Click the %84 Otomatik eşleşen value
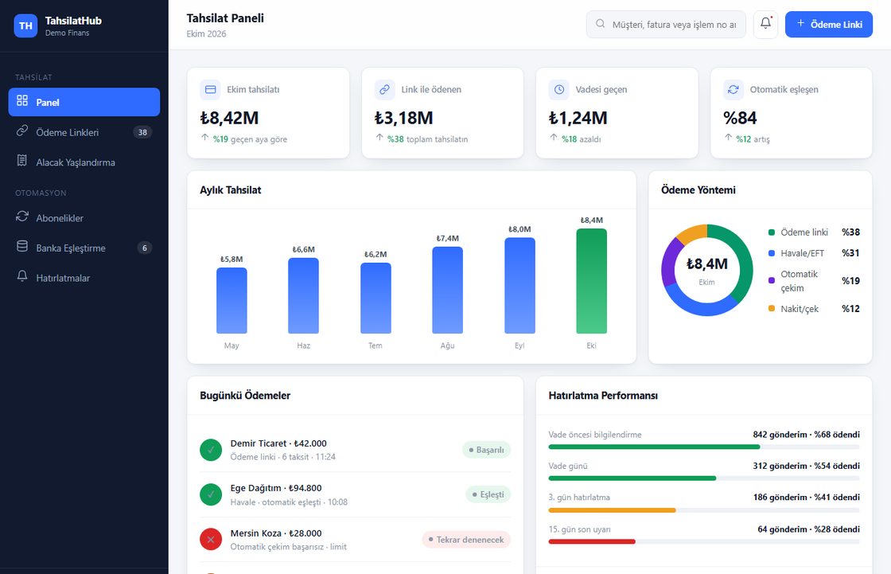The height and width of the screenshot is (574, 891). pyautogui.click(x=740, y=118)
